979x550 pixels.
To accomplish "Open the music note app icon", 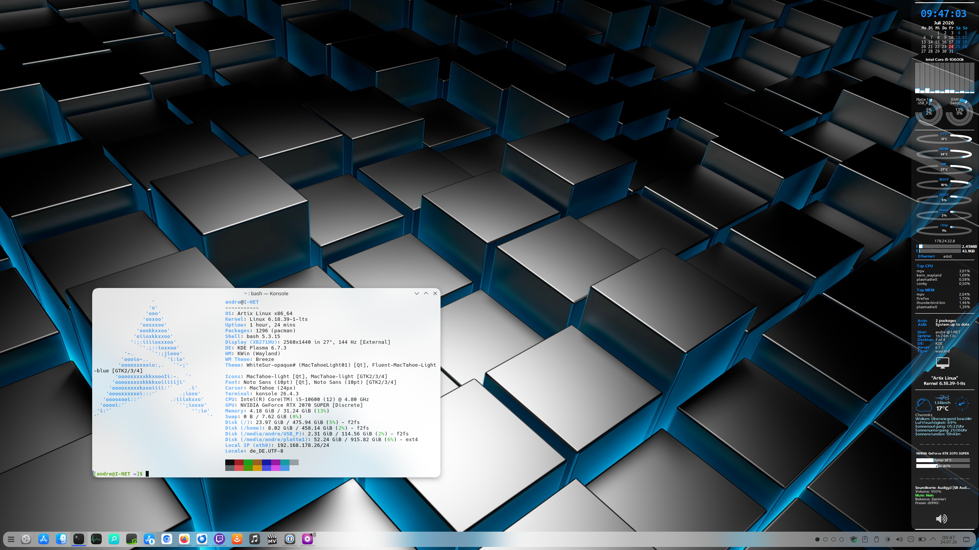I will click(255, 539).
